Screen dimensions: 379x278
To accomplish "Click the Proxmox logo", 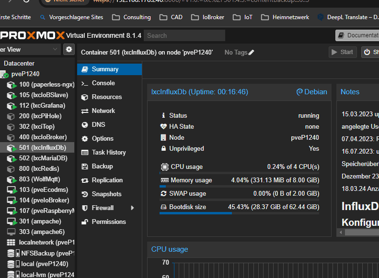I will 32,35.
